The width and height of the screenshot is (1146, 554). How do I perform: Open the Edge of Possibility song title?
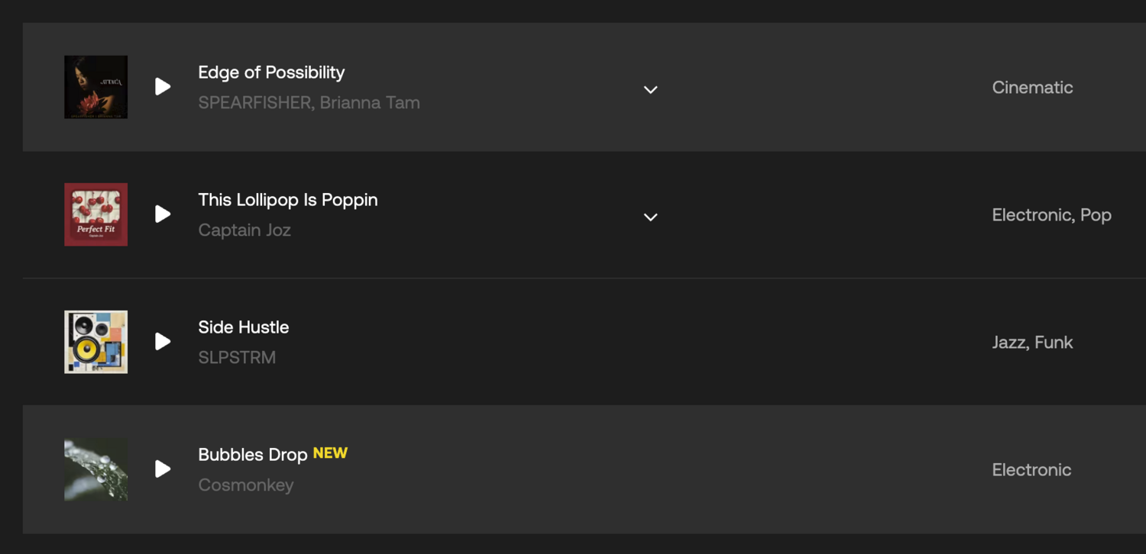click(x=271, y=72)
